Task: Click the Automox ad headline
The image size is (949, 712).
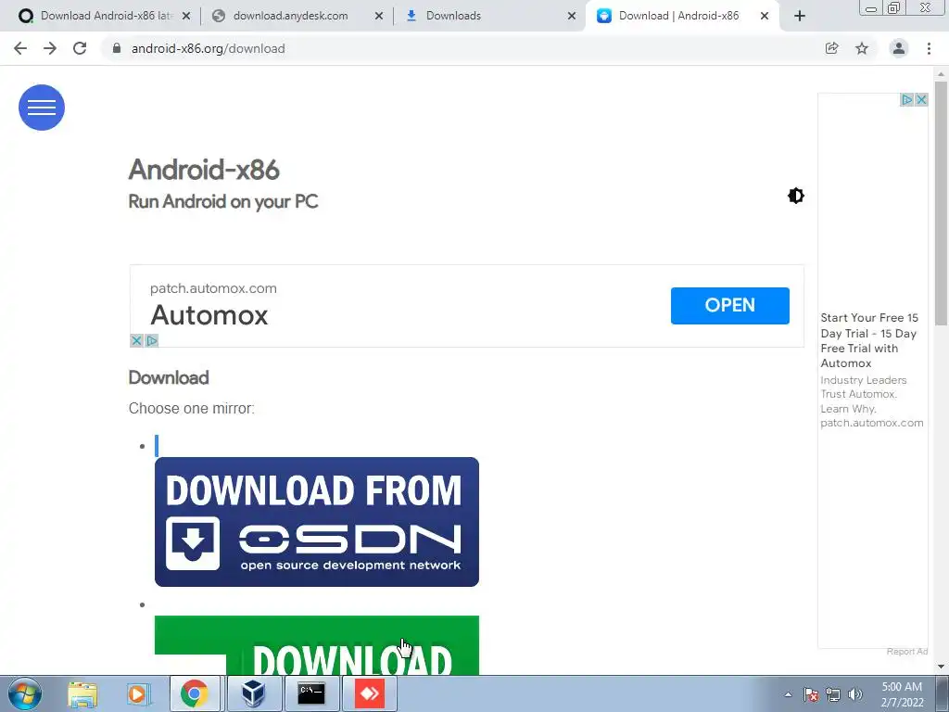Action: pos(209,315)
